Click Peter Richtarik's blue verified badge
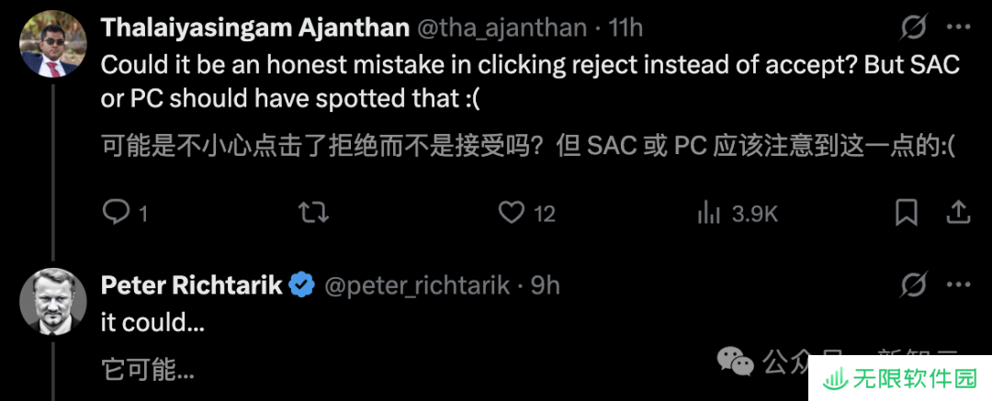 (x=302, y=286)
